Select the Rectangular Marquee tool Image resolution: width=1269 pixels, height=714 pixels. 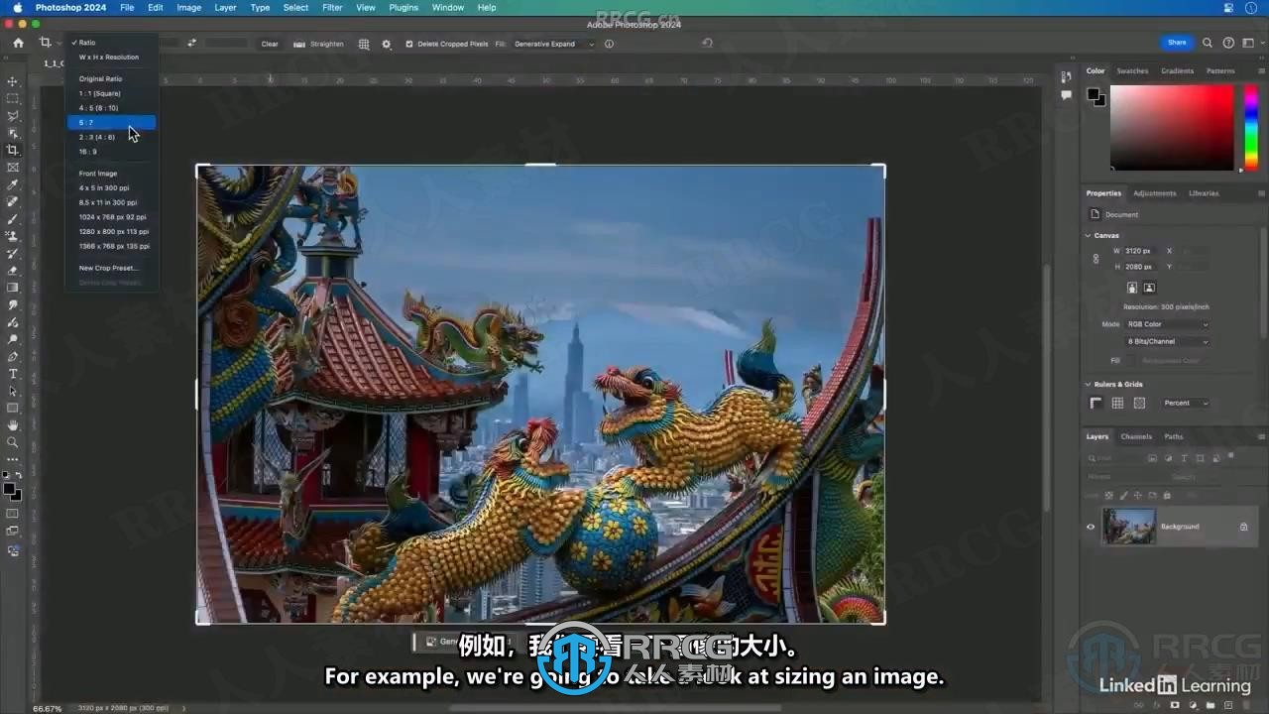13,98
